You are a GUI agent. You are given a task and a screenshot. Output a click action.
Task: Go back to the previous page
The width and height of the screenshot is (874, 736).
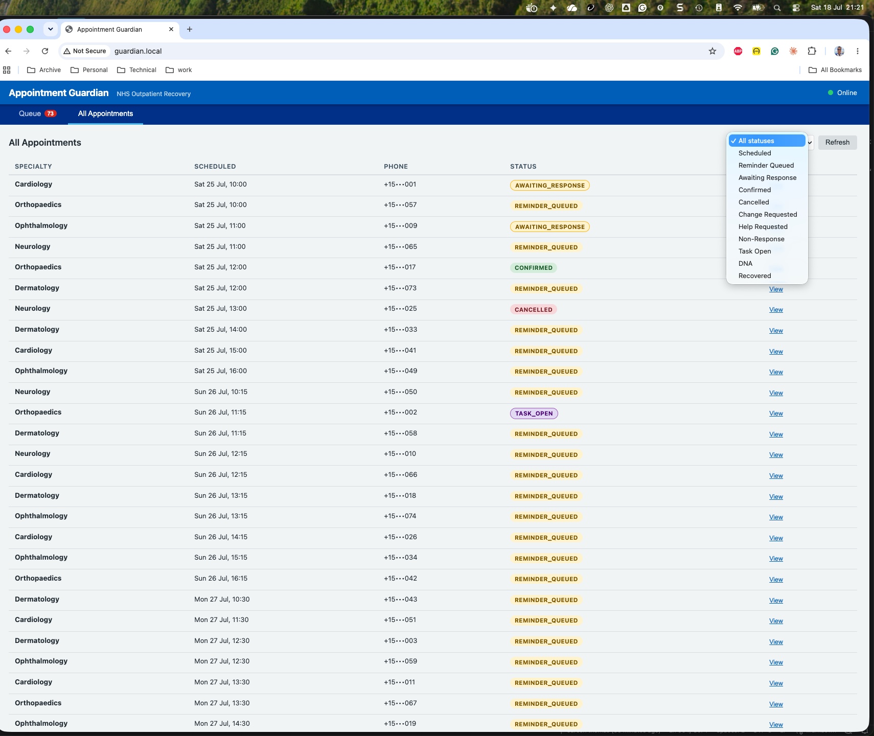[x=8, y=51]
